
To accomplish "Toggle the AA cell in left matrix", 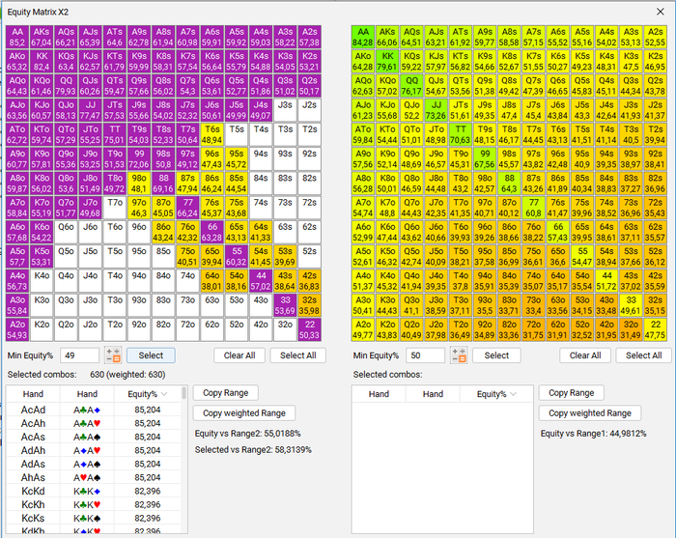I will pyautogui.click(x=17, y=37).
